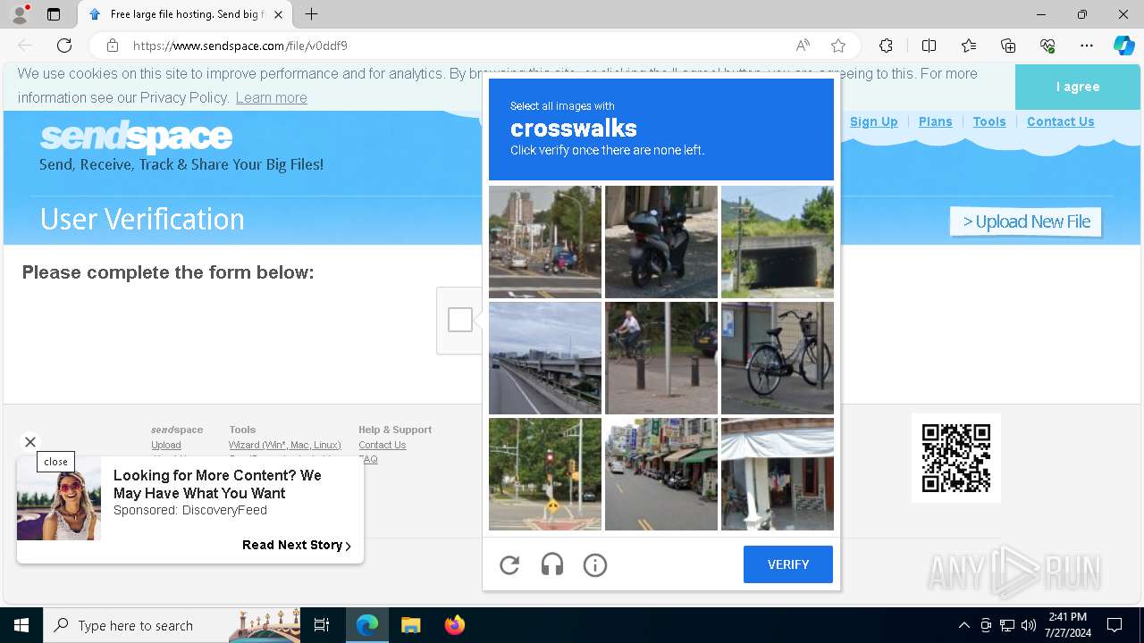The height and width of the screenshot is (643, 1144).
Task: View site information lock icon
Action: tap(113, 46)
